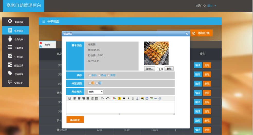Clear formatting with the eraser icon
Image resolution: width=253 pixels, height=135 pixels.
(x=137, y=98)
